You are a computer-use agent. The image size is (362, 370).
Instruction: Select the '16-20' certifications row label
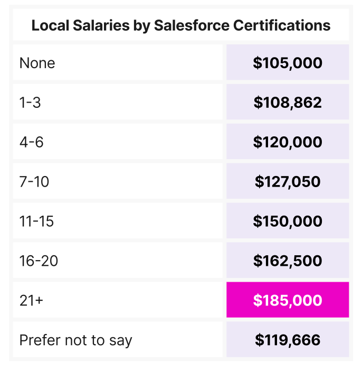[x=38, y=261]
